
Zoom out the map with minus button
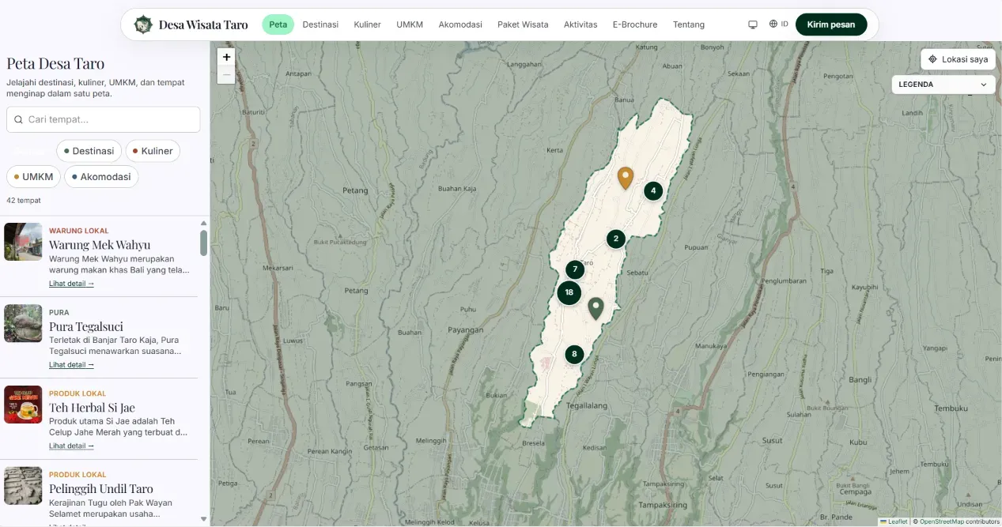227,75
